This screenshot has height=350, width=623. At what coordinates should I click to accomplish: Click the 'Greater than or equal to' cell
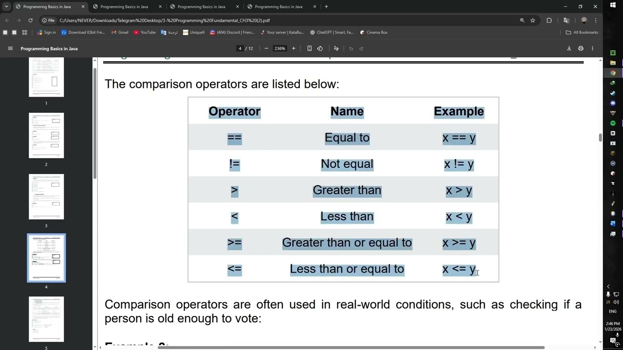[x=347, y=243]
